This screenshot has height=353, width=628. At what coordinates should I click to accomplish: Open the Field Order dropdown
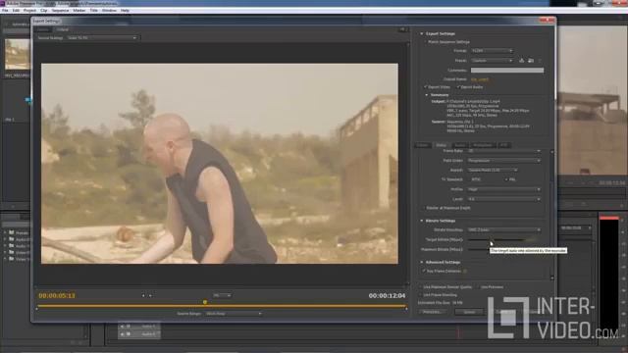point(503,161)
